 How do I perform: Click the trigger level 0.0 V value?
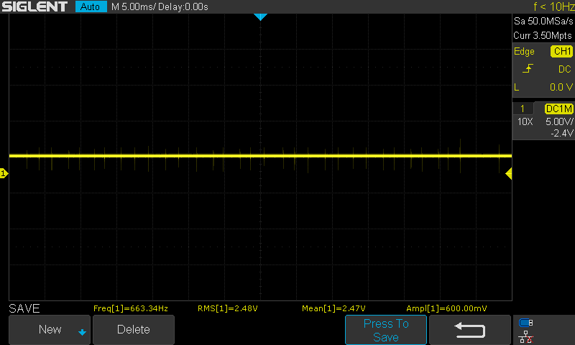(561, 87)
